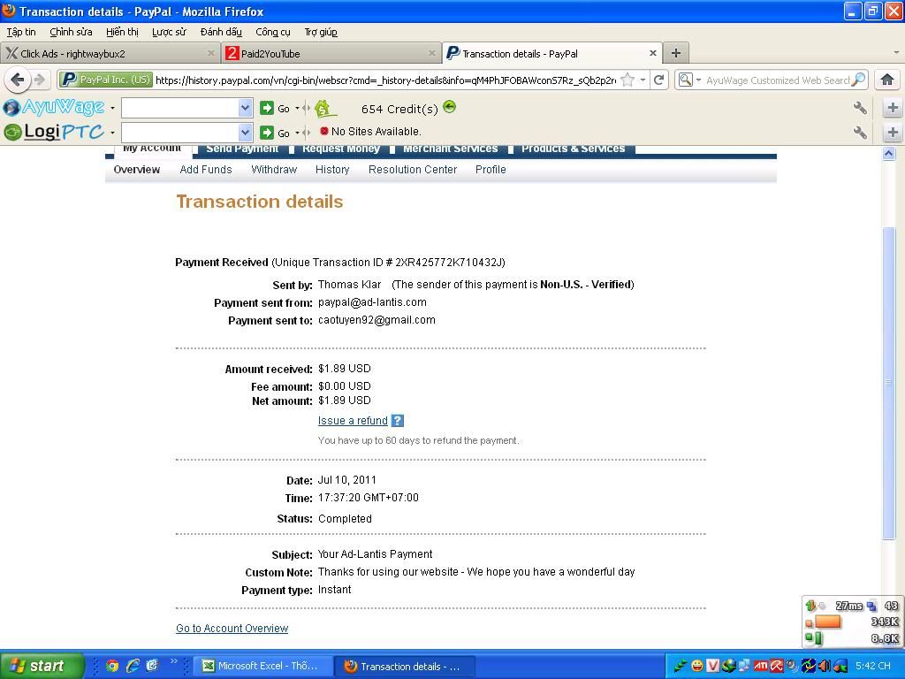The image size is (905, 679).
Task: Go to the Add Funds subtab
Action: point(205,170)
